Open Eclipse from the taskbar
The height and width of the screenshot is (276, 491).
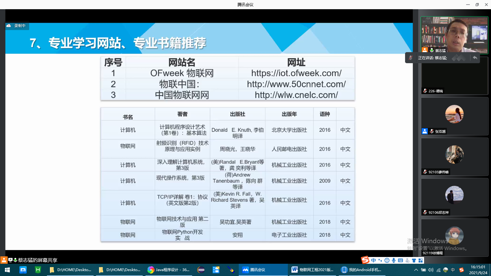201,270
